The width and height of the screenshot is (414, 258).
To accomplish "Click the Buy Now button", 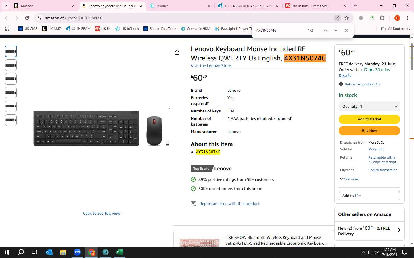I will tap(369, 131).
